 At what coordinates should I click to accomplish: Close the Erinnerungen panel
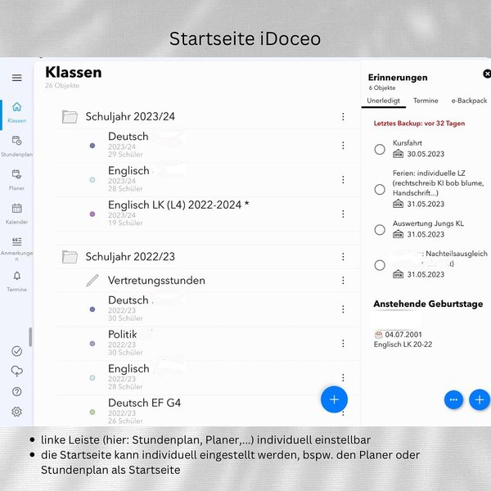(x=487, y=74)
